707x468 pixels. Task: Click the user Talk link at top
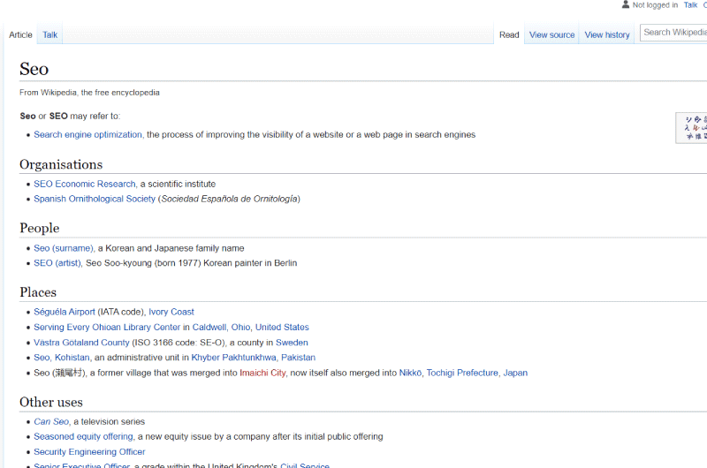click(690, 5)
